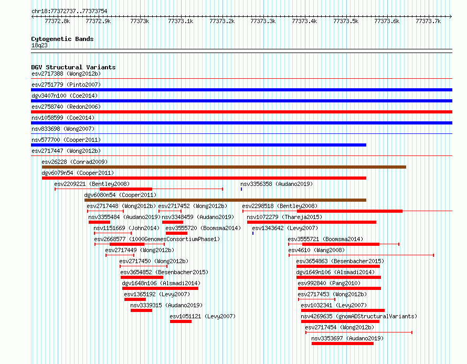Open dgv1649n106 (Alsmadi2014) variant label
This screenshot has width=467, height=364.
click(x=335, y=272)
